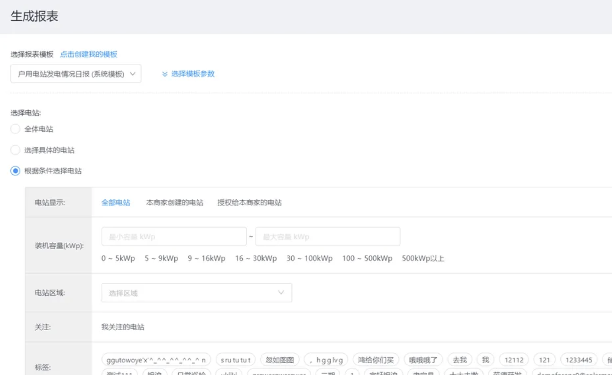Filter by 我关注的电站
The height and width of the screenshot is (375, 612).
click(123, 327)
